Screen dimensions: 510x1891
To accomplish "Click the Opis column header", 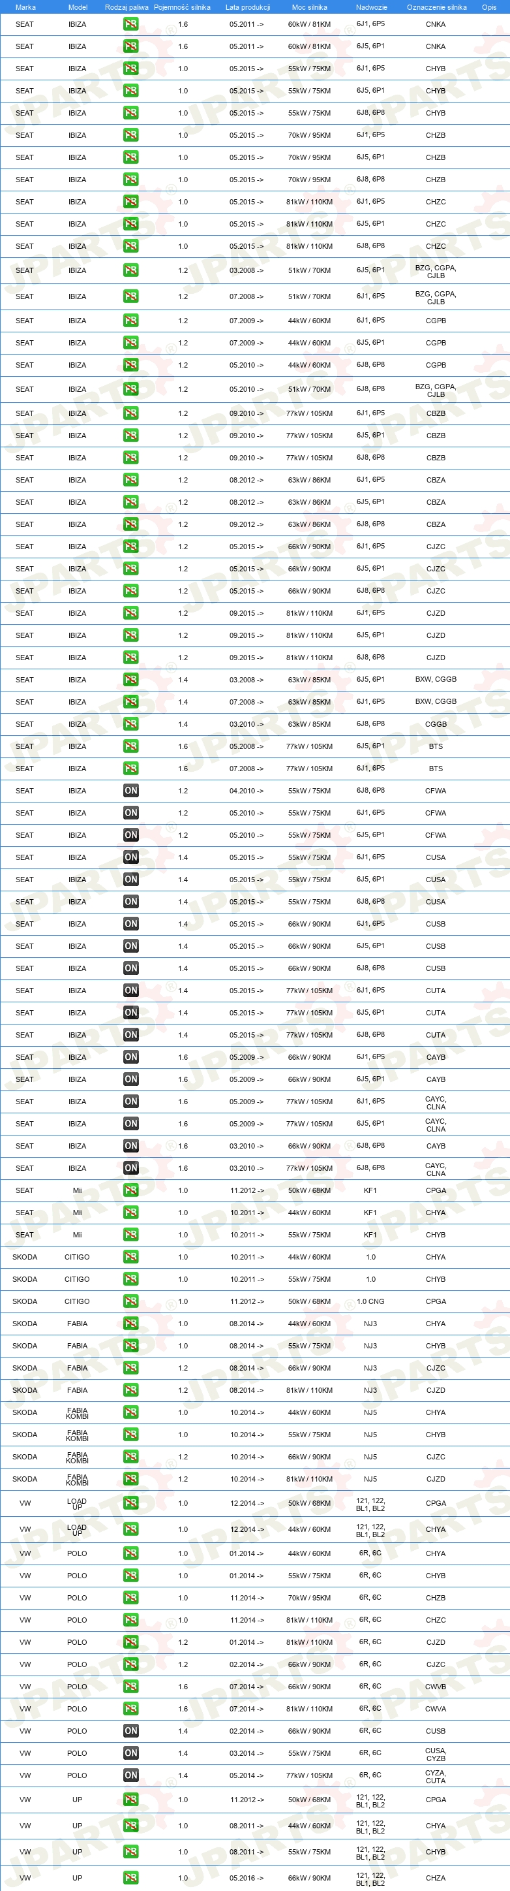I will tap(488, 7).
